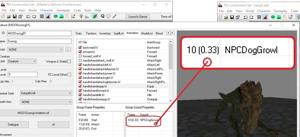The width and height of the screenshot is (300, 137).
Task: Switch to the ModelList tab
Action: pyautogui.click(x=147, y=33)
